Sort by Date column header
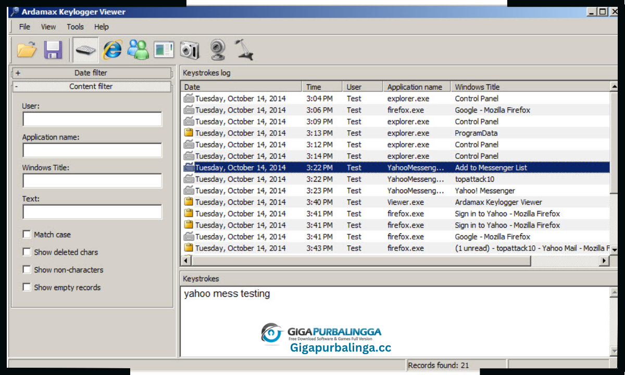The image size is (625, 375). click(242, 87)
